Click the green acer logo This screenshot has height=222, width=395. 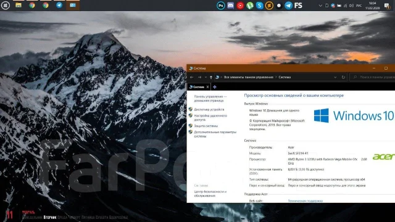384,157
